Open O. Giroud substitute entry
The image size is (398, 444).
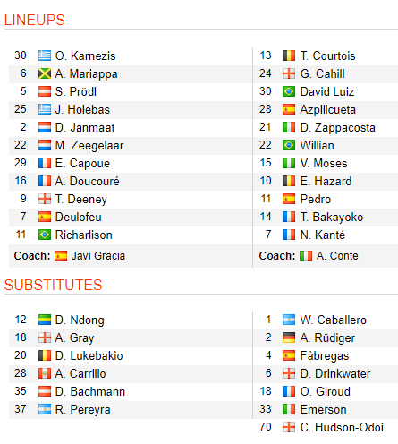click(x=326, y=391)
